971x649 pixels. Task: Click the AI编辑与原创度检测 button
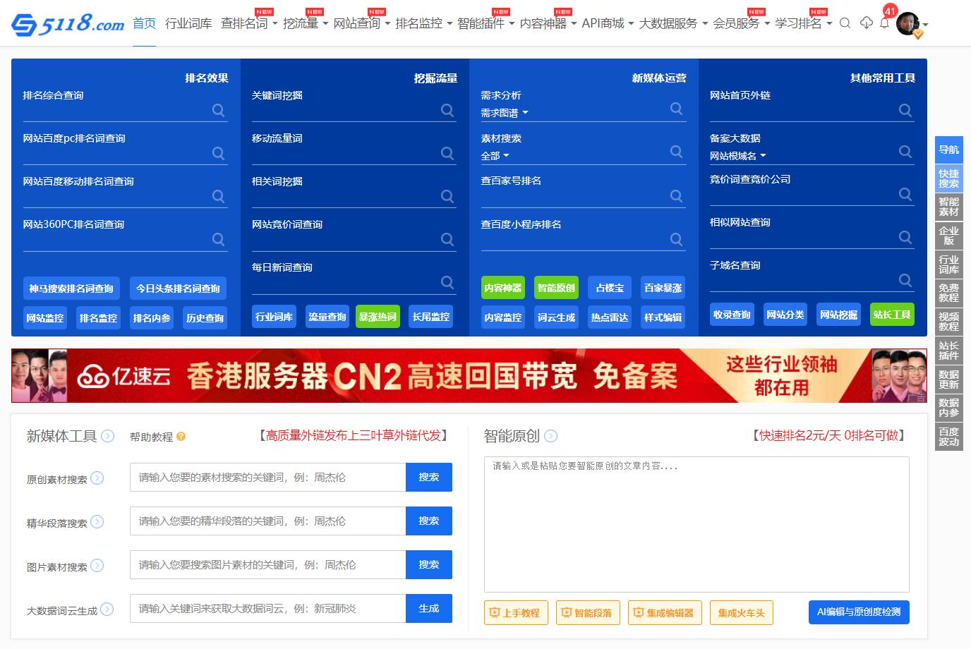858,612
